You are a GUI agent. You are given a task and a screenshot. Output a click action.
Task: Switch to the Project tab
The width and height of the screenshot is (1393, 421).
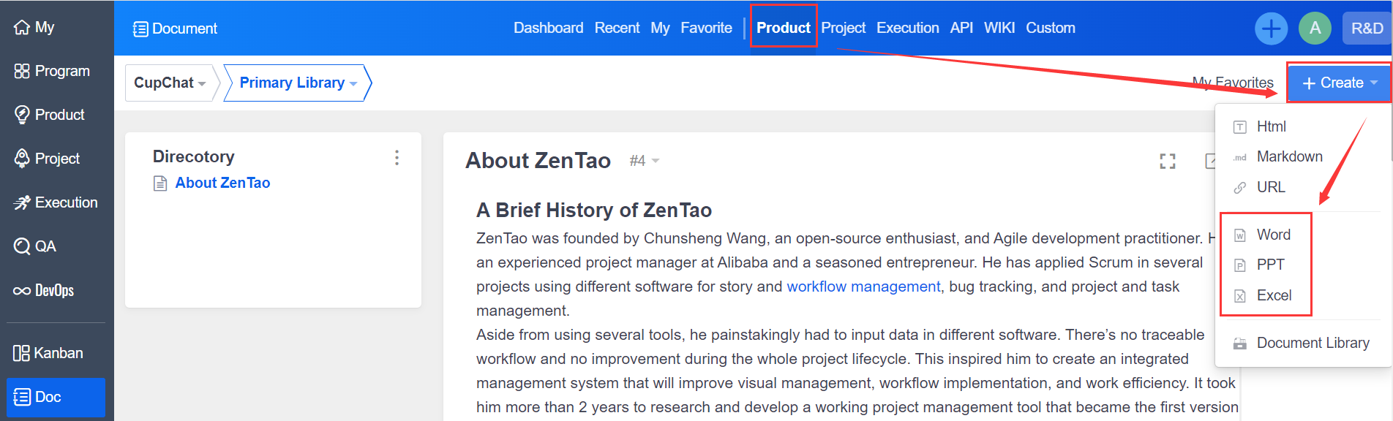(843, 28)
